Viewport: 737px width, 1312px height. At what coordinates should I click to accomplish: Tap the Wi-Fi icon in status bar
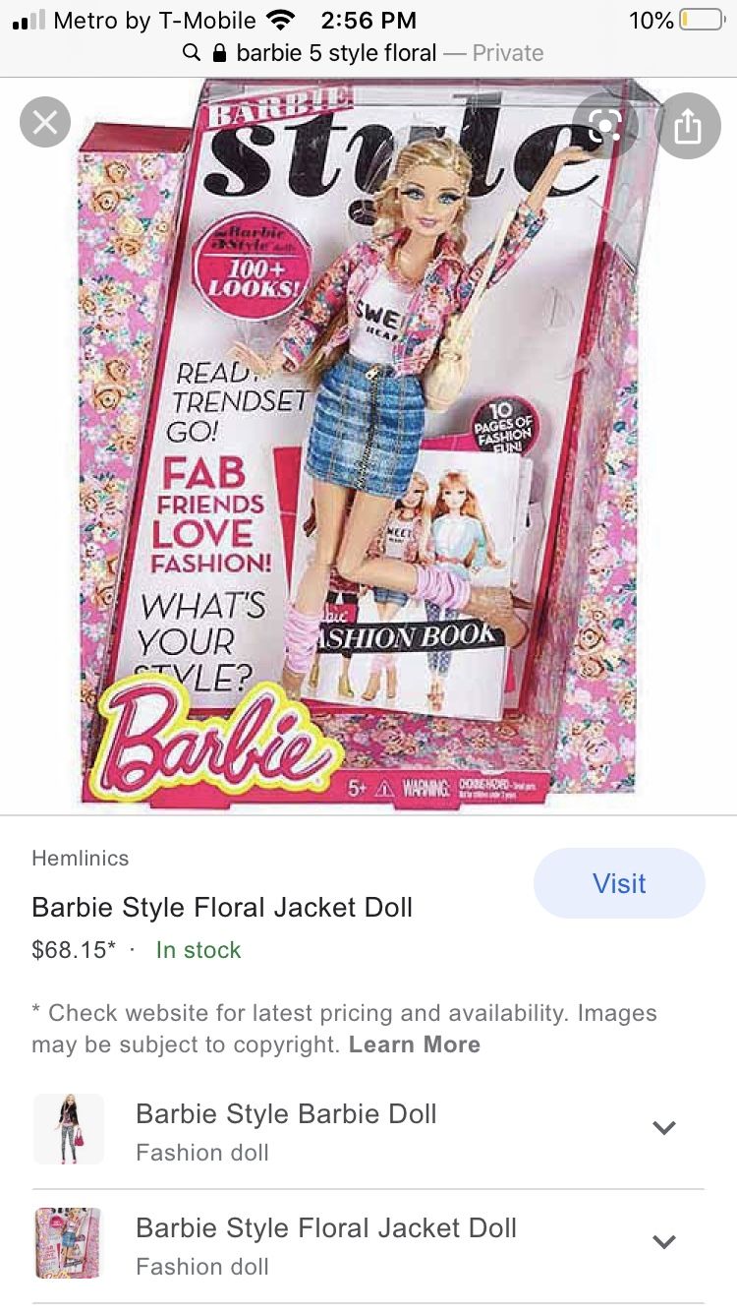click(281, 21)
